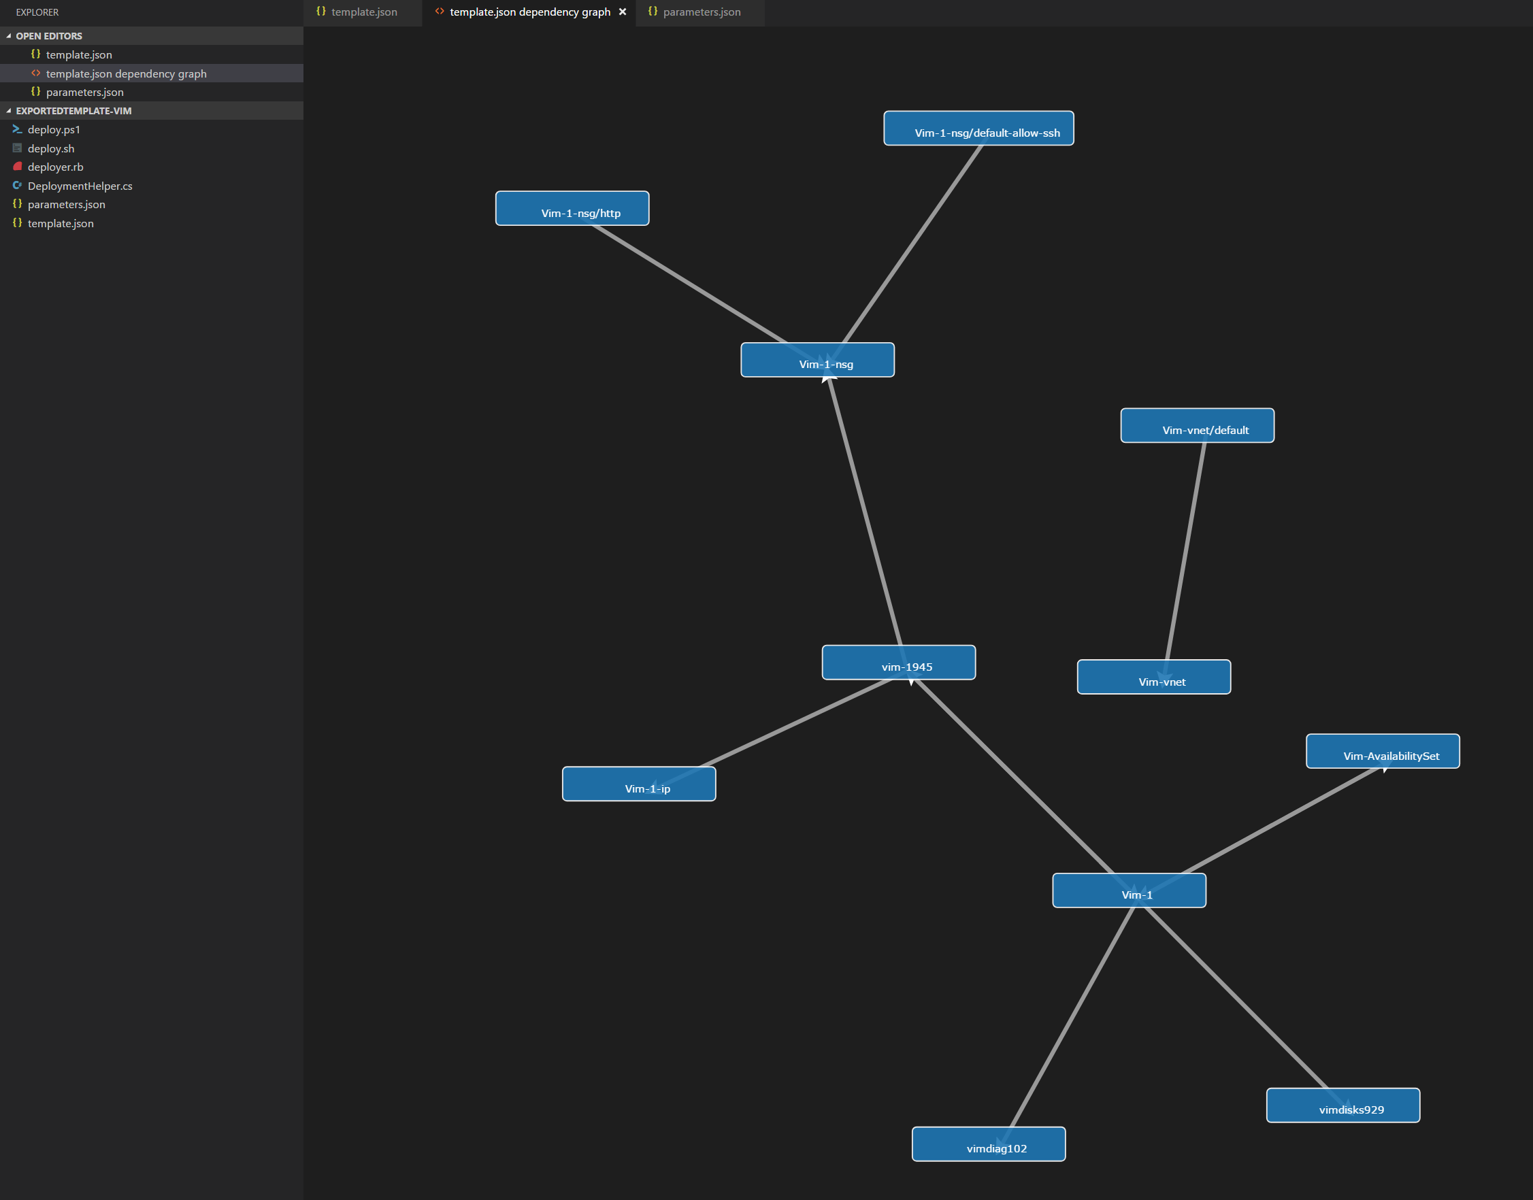This screenshot has width=1533, height=1200.
Task: Click JSON braces icon on first template.json tab
Action: click(321, 12)
